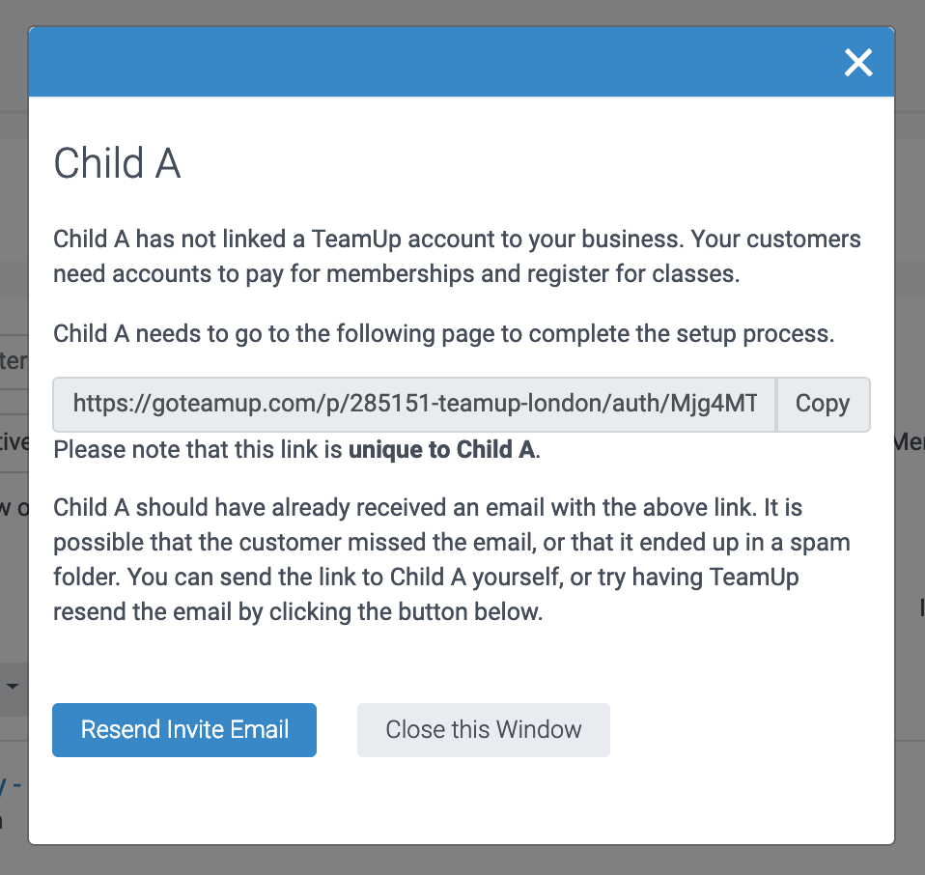925x875 pixels.
Task: Click the partially visible 'ter' field at left
Action: point(14,361)
